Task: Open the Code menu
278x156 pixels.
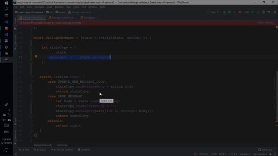Action: [49, 7]
